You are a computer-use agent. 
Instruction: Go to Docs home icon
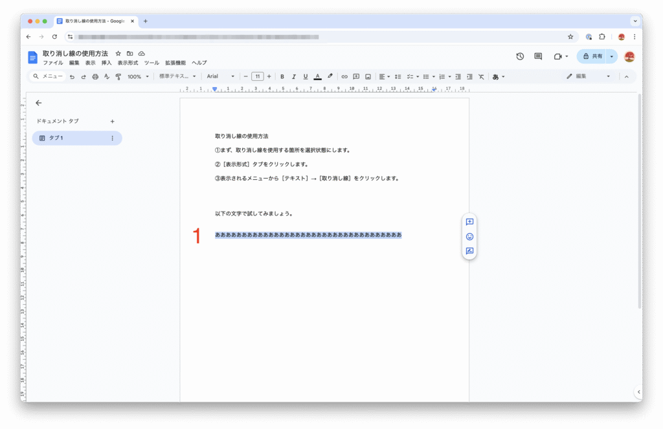pos(32,57)
